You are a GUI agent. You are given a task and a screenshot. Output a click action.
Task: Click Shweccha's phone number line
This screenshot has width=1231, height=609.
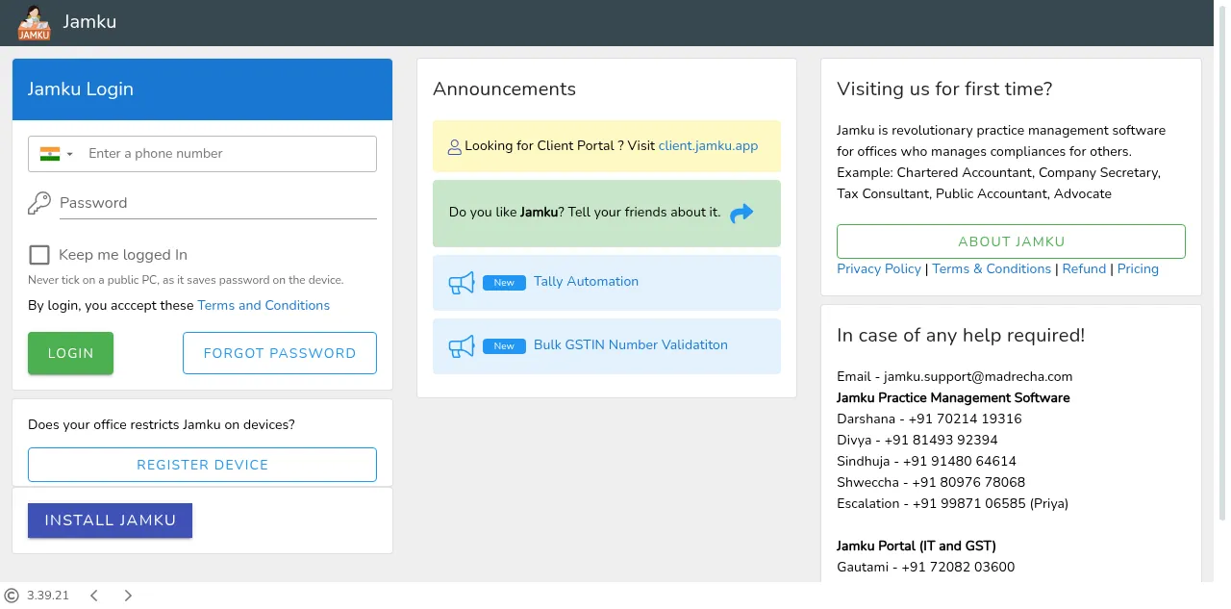[931, 482]
